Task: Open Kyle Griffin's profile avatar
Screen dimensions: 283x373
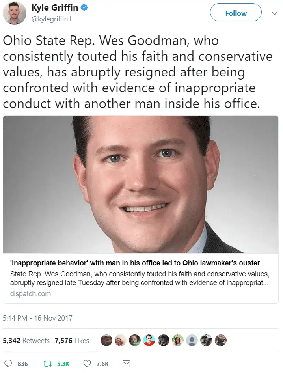Action: [x=14, y=13]
